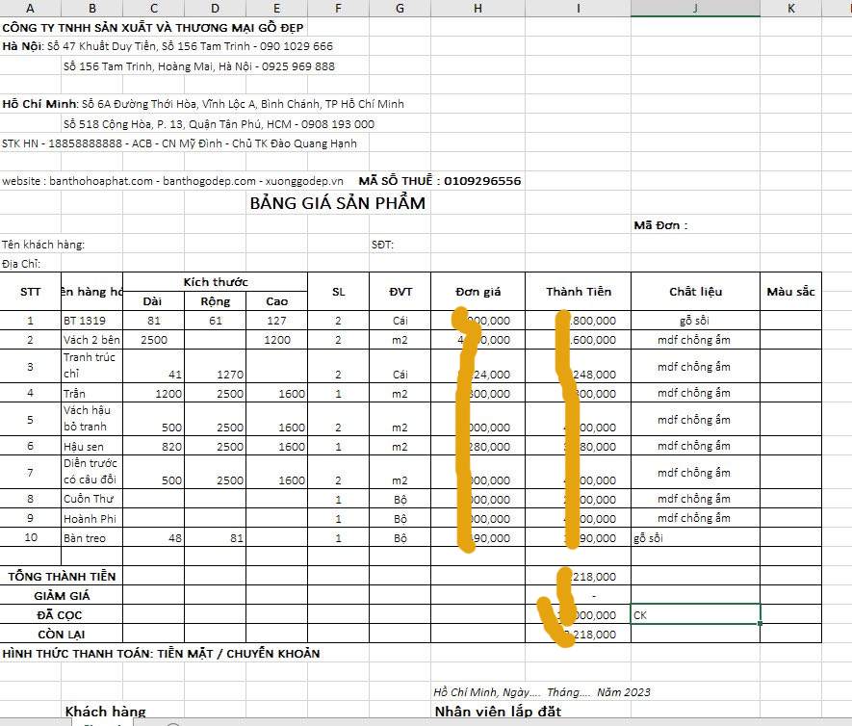Select the 'Tranh trúc chỉ' product cell
The image size is (852, 726).
[91, 366]
